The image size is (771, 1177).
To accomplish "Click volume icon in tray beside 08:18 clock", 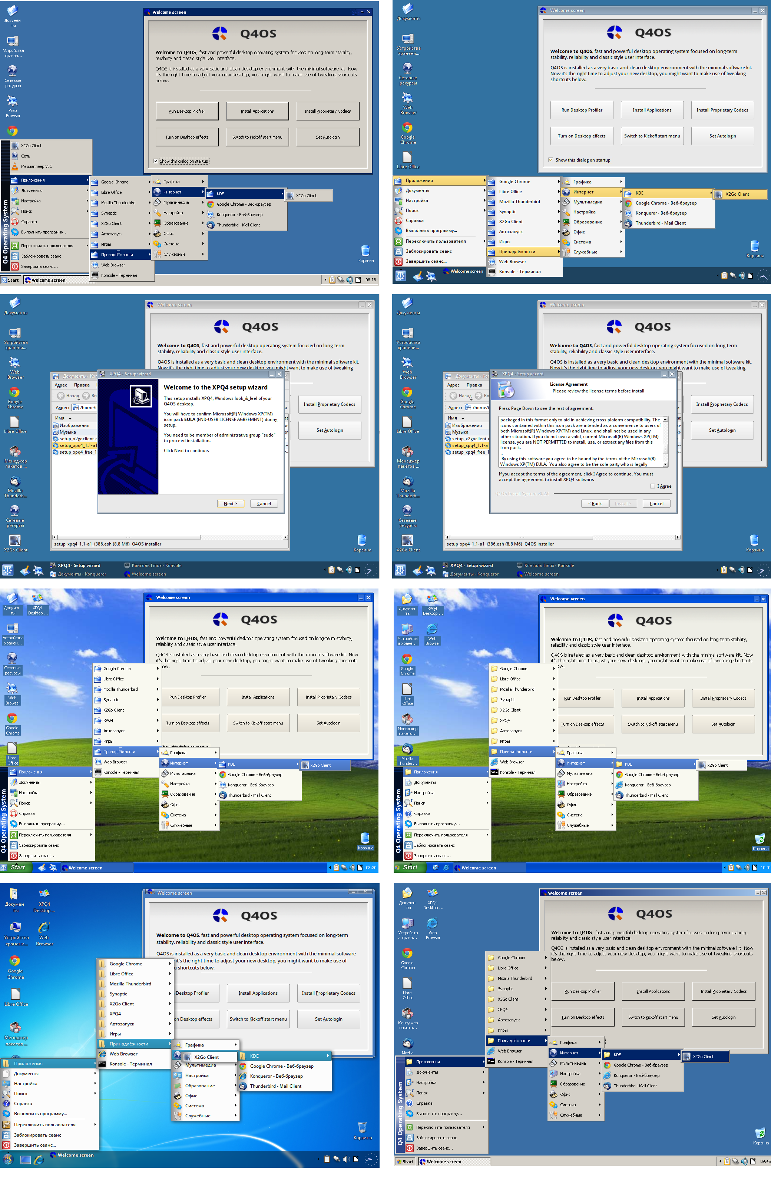I will (350, 280).
